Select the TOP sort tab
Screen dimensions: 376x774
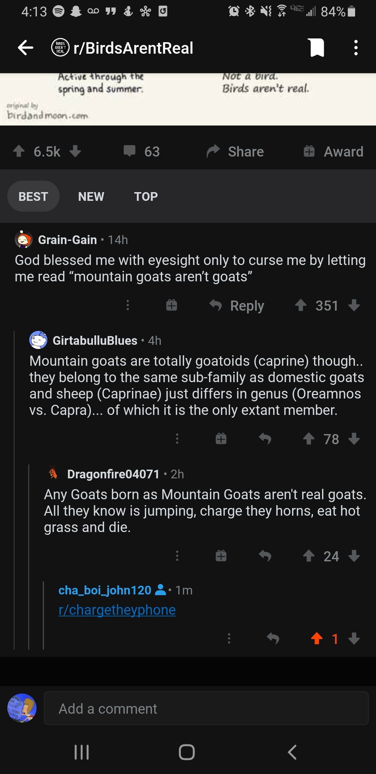click(146, 196)
